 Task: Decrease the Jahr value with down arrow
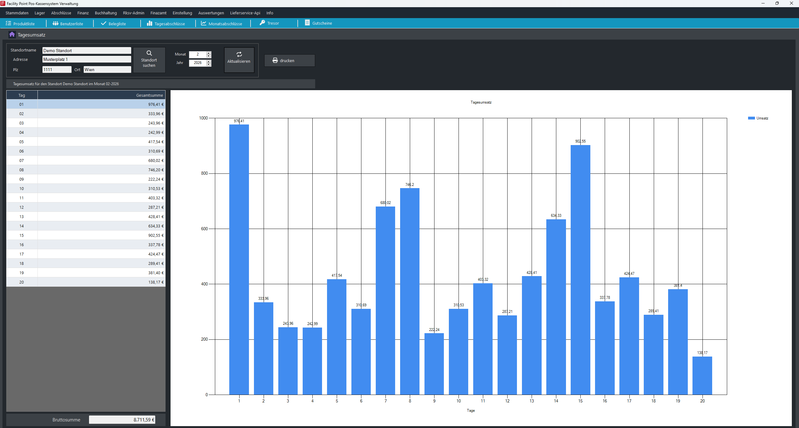[209, 65]
